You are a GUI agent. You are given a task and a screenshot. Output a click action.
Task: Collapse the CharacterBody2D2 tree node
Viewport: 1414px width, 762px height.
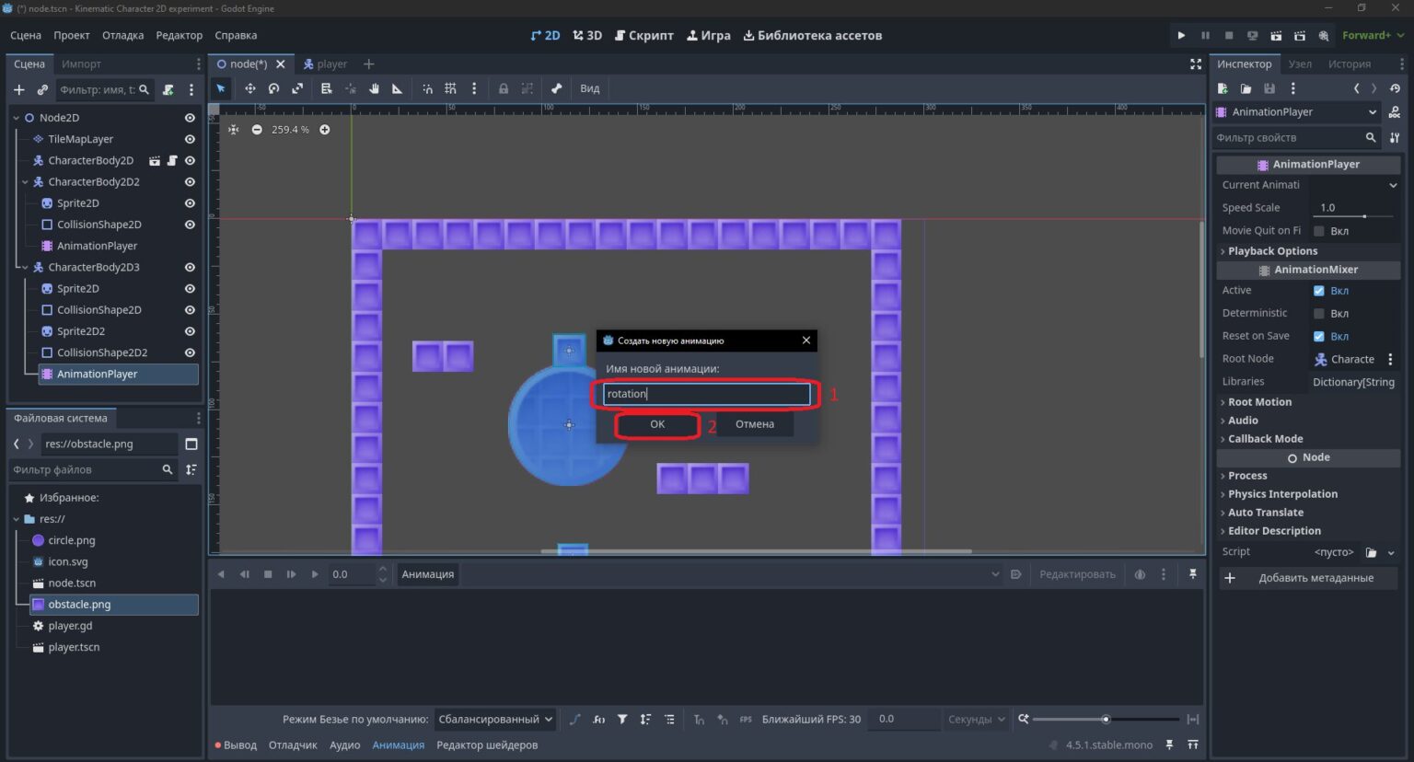point(25,182)
